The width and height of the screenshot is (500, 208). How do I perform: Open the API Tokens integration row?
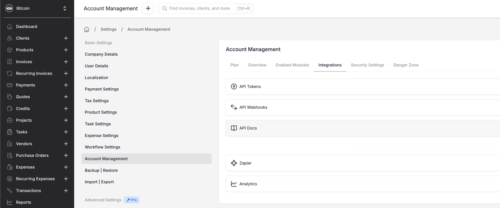click(x=250, y=87)
